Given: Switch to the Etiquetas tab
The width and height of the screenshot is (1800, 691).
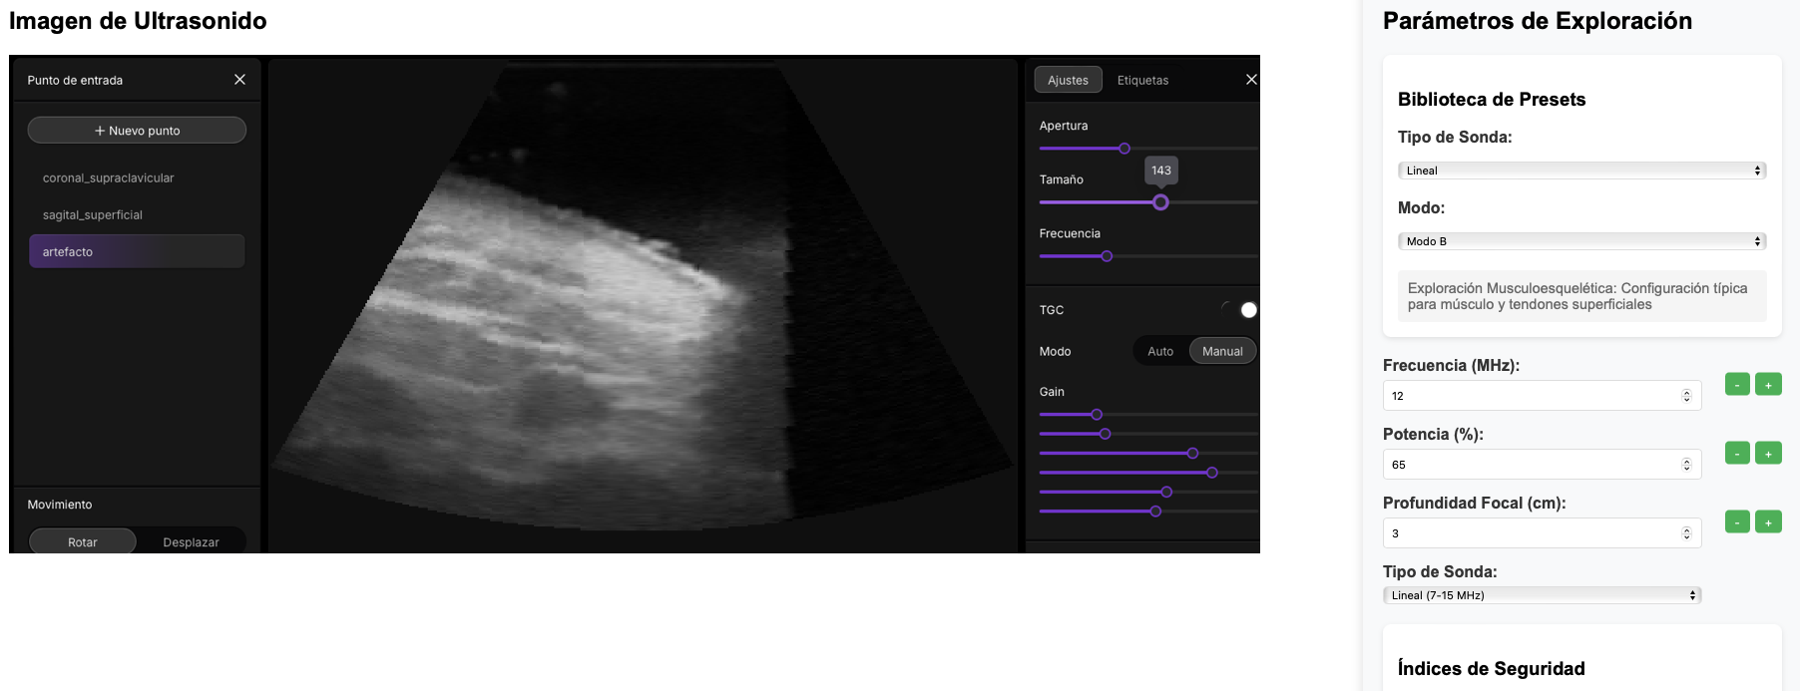Looking at the screenshot, I should (1142, 80).
